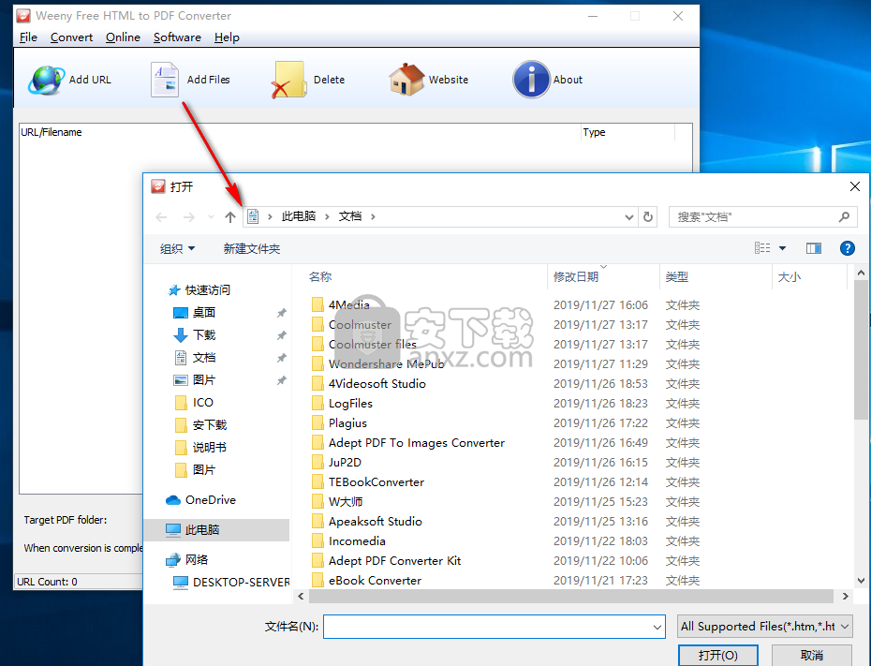
Task: Sort by 名称 column header
Action: click(320, 276)
